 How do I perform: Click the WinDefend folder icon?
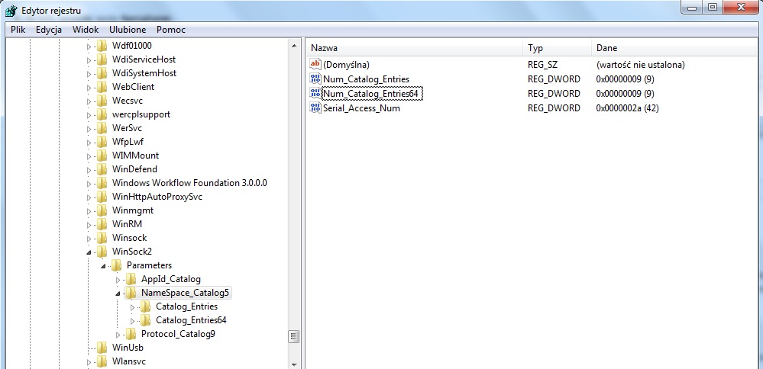[102, 169]
